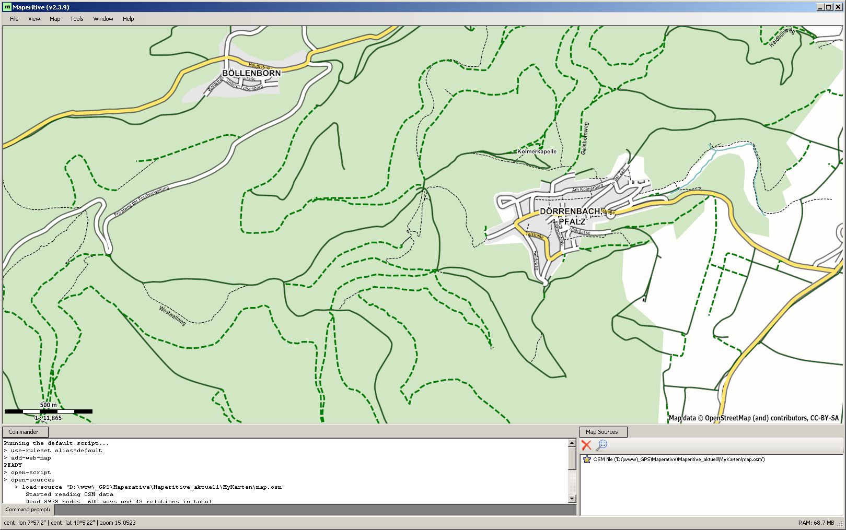Focus the Command prompt input field

(x=315, y=510)
